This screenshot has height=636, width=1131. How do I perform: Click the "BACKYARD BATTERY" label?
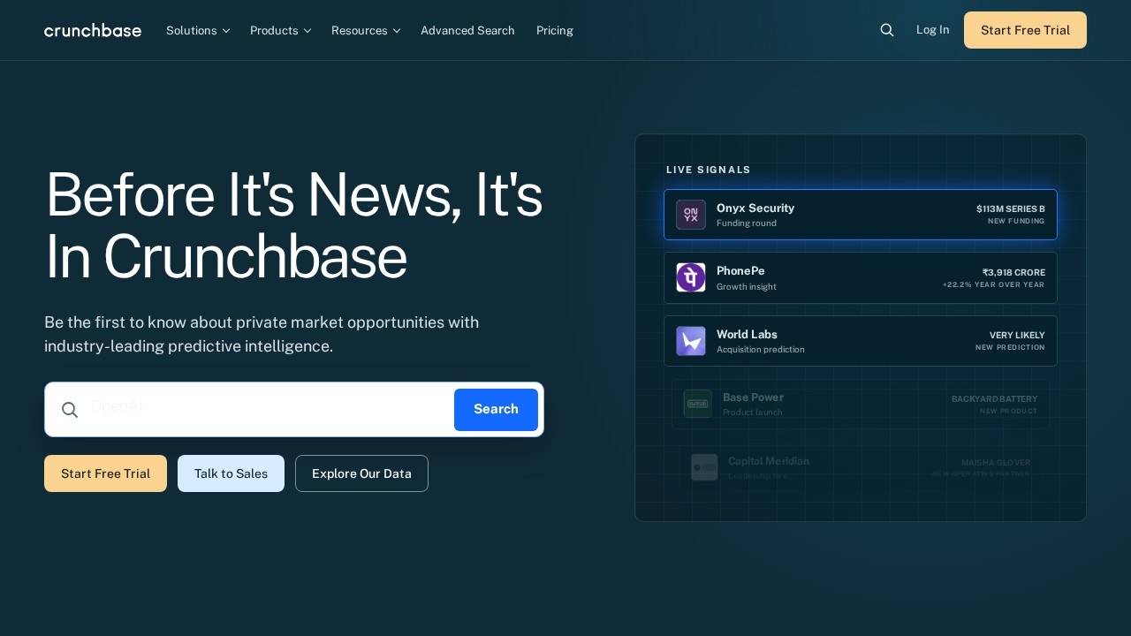(x=995, y=399)
